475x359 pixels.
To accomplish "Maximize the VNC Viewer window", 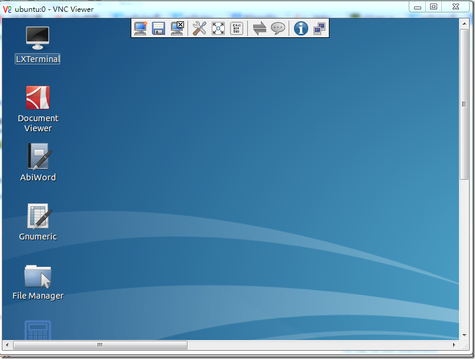I will pyautogui.click(x=434, y=7).
